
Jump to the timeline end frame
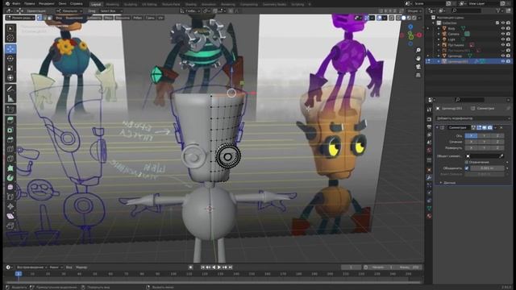[x=231, y=267]
